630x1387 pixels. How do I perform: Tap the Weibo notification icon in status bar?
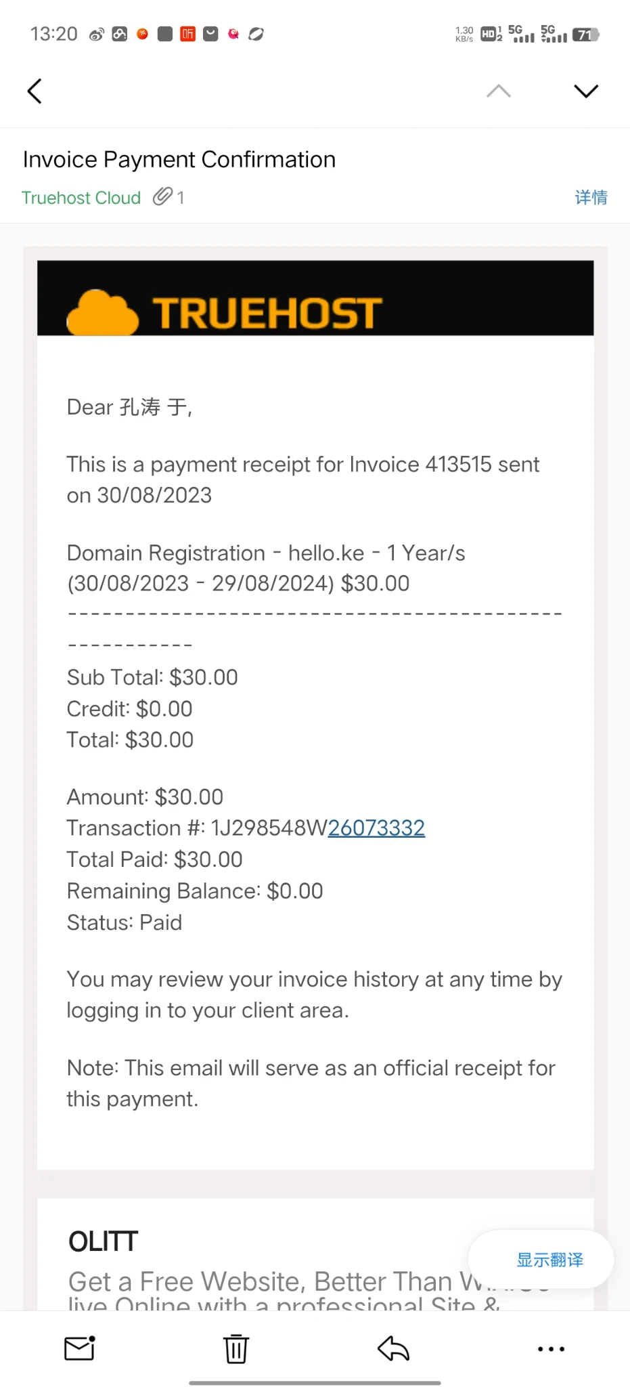tap(97, 35)
